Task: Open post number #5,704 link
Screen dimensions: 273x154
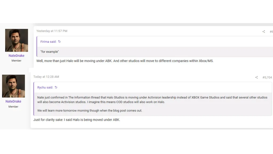Action: pyautogui.click(x=267, y=77)
